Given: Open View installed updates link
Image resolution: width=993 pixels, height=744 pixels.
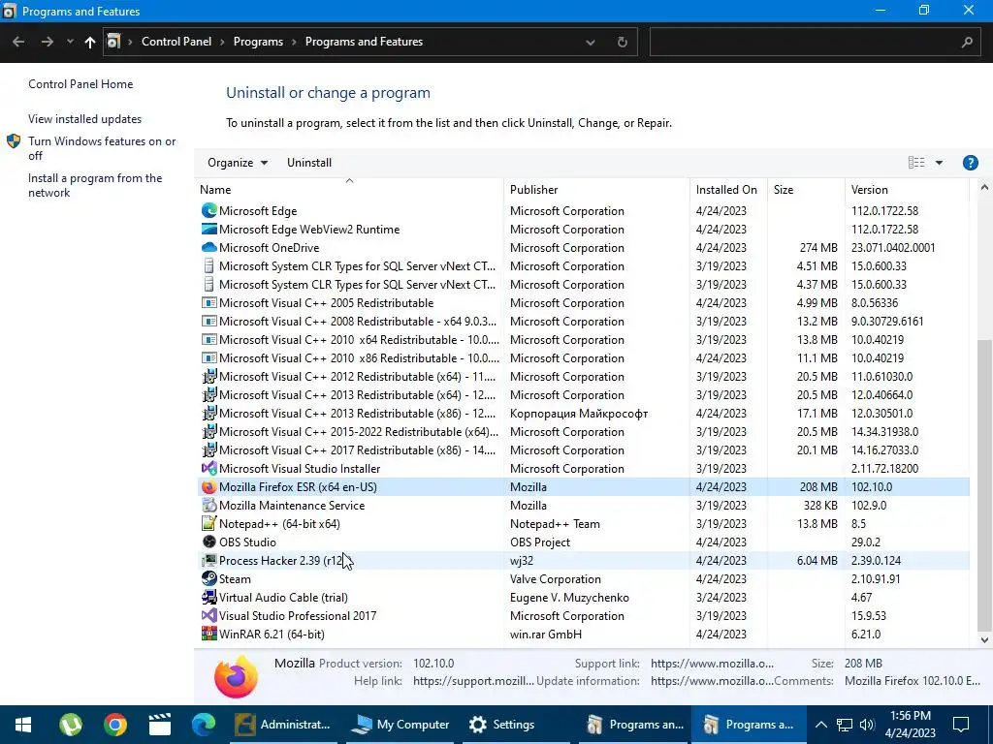Looking at the screenshot, I should point(85,119).
